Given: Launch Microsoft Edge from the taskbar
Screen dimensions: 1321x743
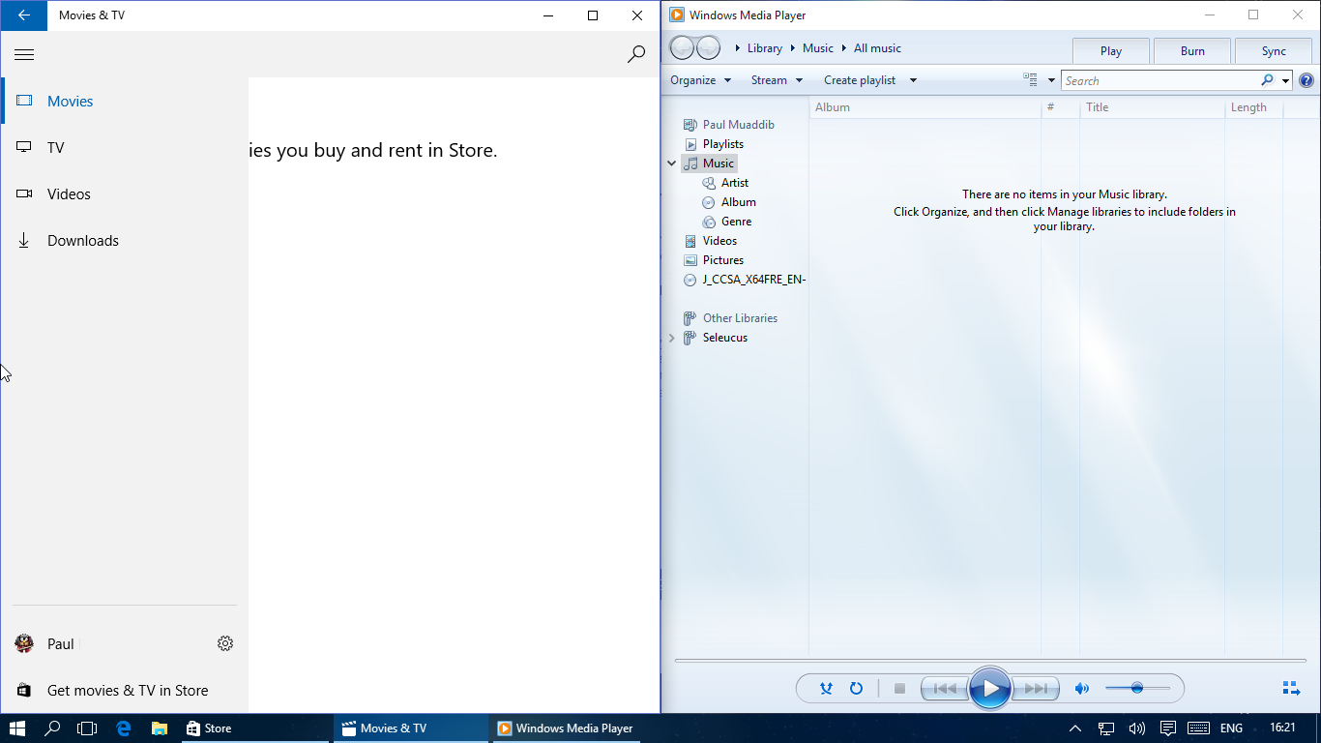Looking at the screenshot, I should pyautogui.click(x=124, y=728).
